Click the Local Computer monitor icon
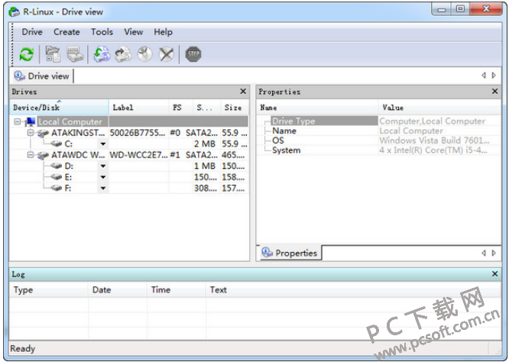This screenshot has width=509, height=362. (31, 121)
